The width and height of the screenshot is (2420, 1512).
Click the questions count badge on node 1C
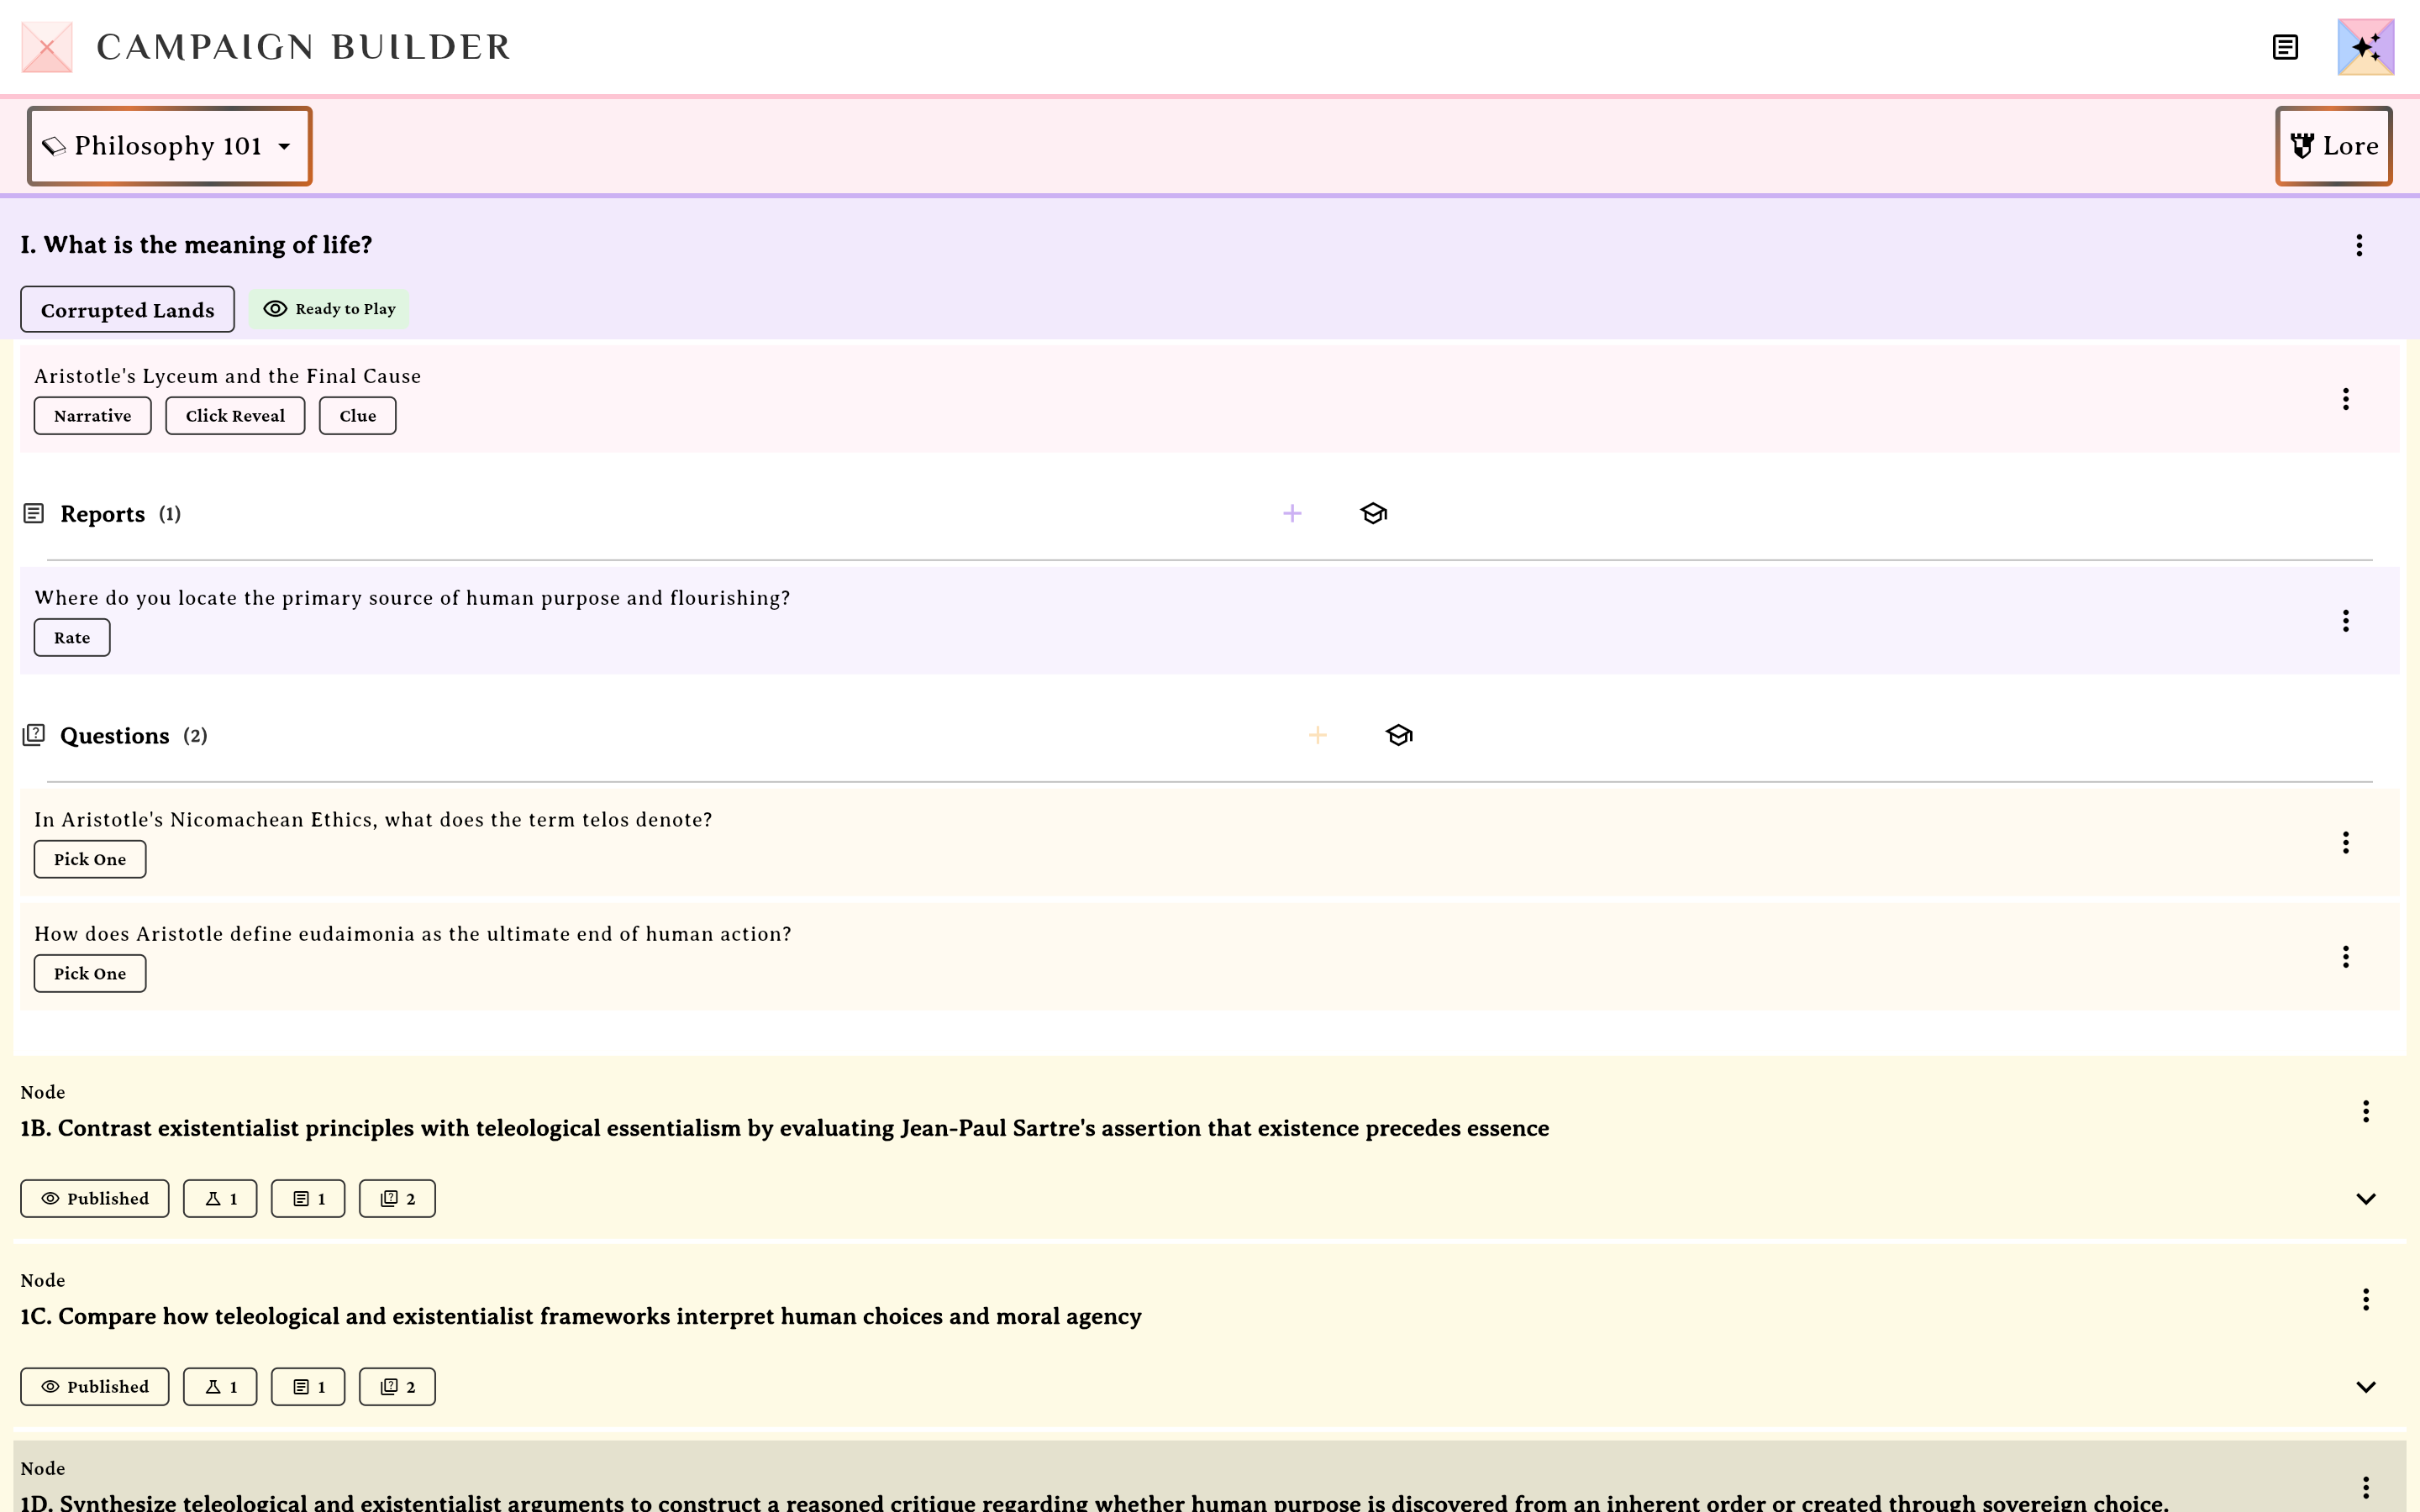pos(397,1387)
